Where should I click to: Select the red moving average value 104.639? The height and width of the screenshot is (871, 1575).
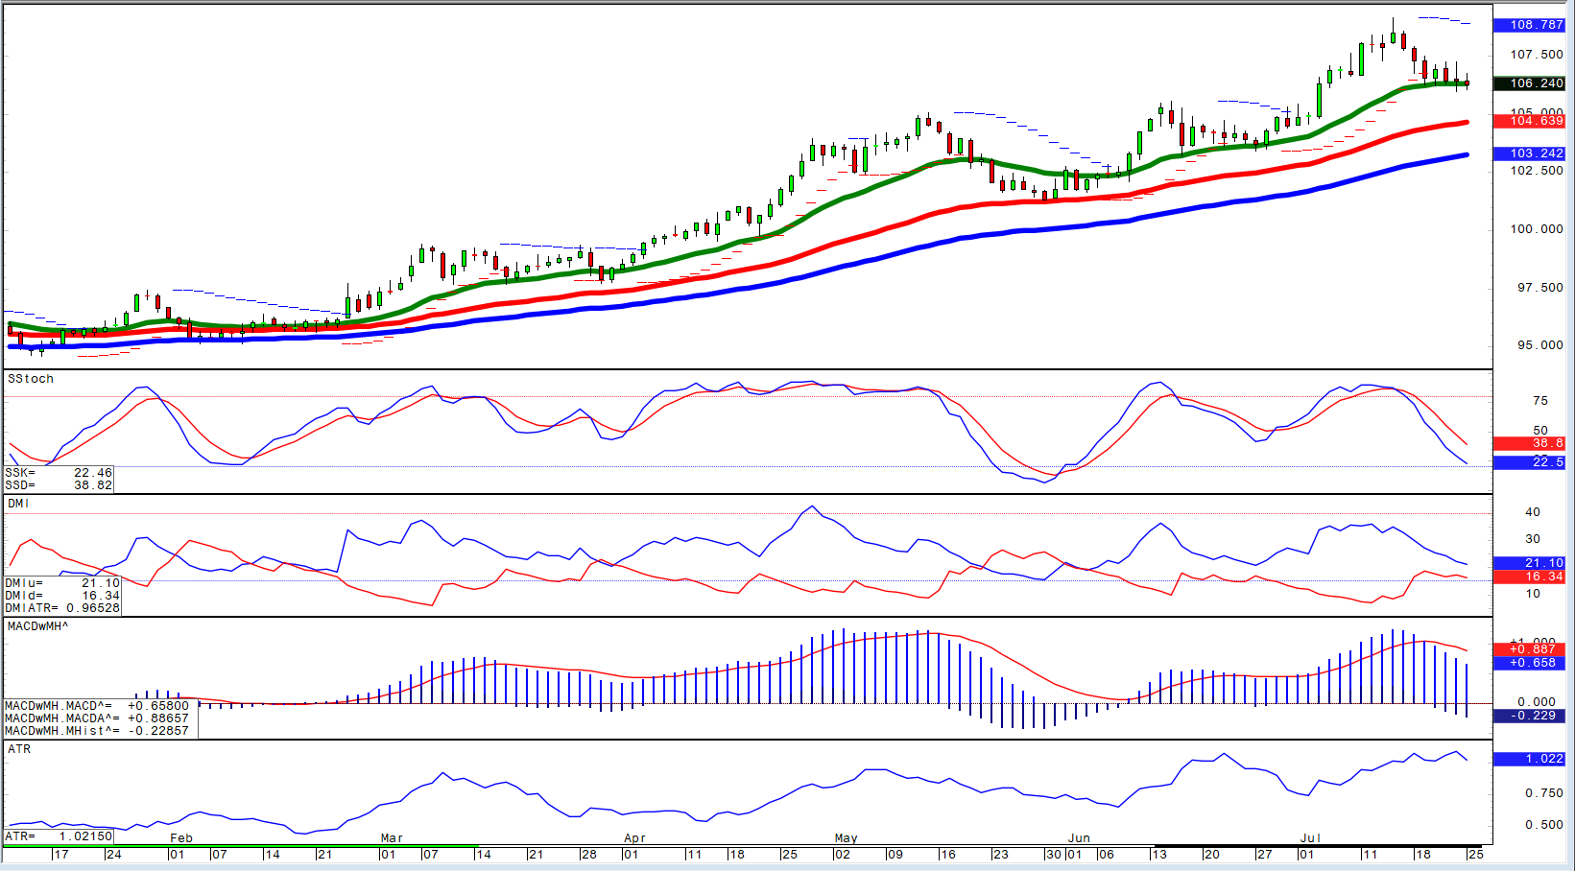1530,121
